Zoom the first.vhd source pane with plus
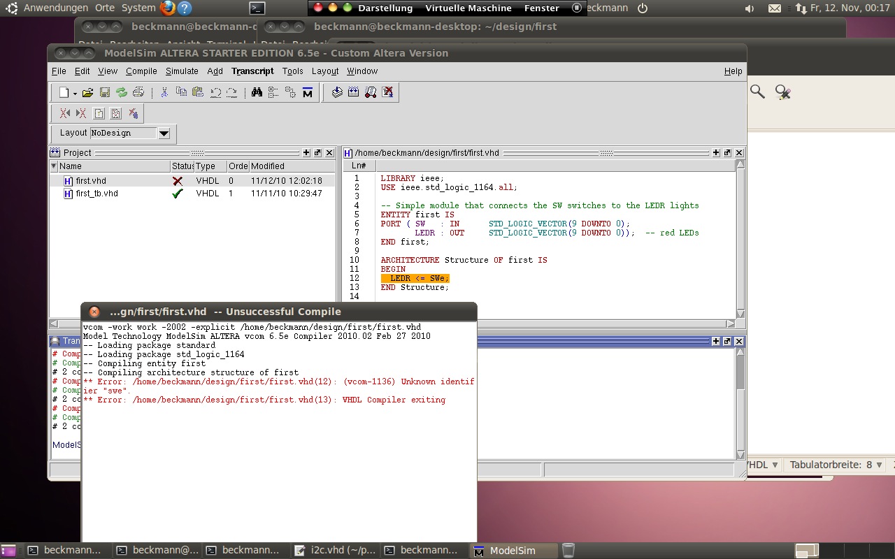 pos(715,153)
